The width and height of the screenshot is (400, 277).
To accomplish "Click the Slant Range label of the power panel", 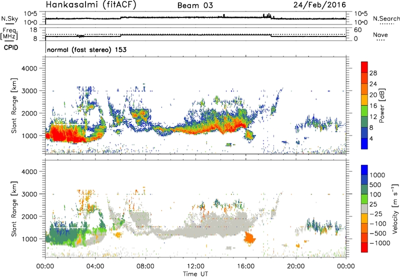I will coord(14,105).
